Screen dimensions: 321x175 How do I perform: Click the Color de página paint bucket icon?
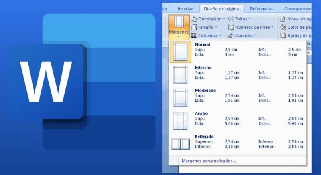point(283,27)
